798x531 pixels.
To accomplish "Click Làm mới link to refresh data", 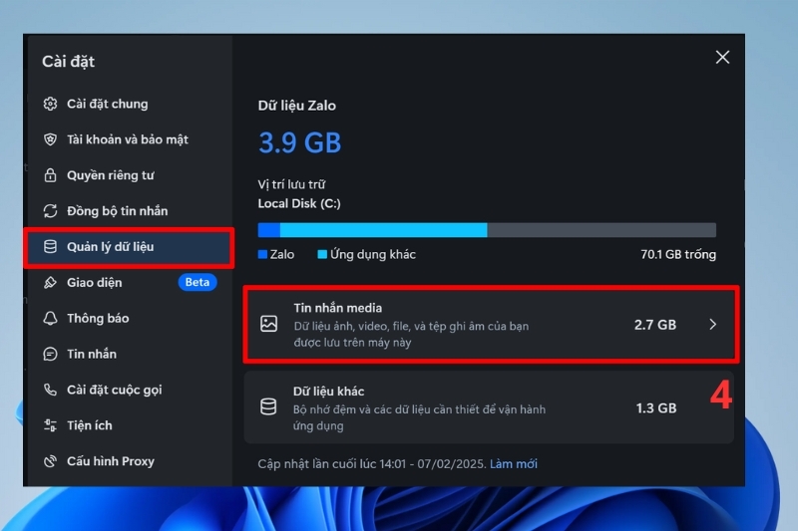I will coord(513,464).
